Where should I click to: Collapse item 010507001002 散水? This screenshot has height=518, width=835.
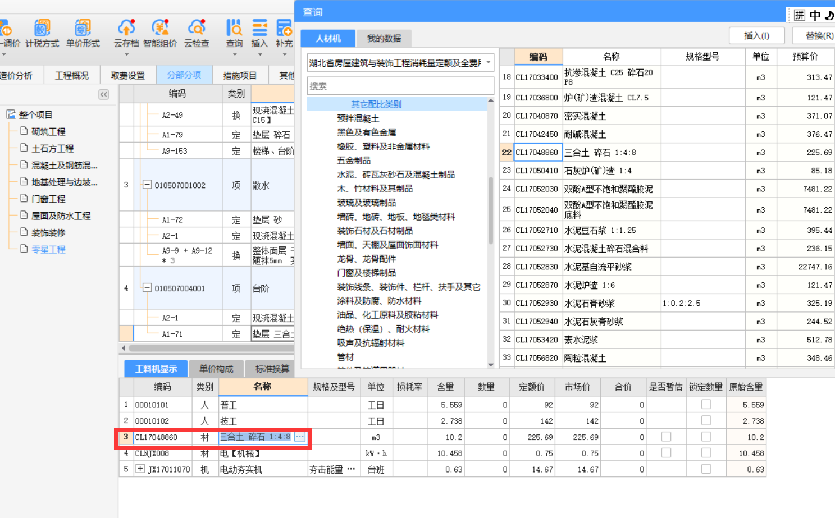tap(147, 185)
